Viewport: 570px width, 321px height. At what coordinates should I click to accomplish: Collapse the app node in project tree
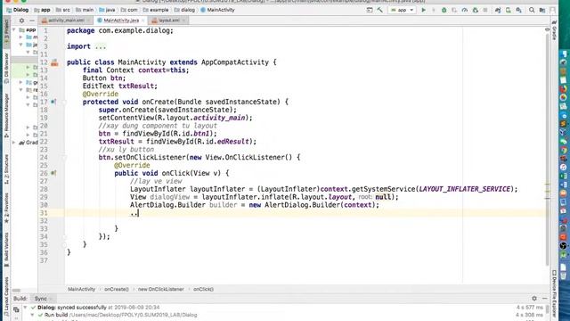[x=14, y=29]
